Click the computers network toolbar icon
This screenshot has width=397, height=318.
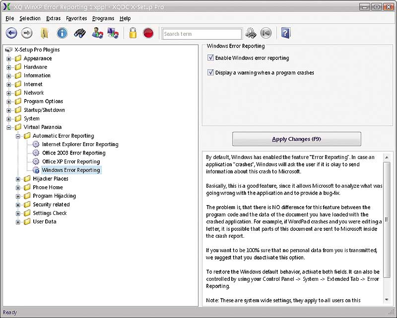click(113, 33)
